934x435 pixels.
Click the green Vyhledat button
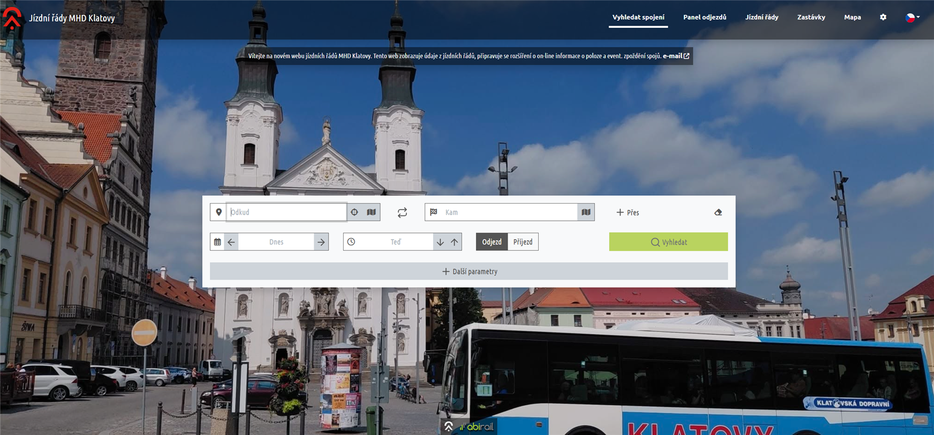(668, 242)
